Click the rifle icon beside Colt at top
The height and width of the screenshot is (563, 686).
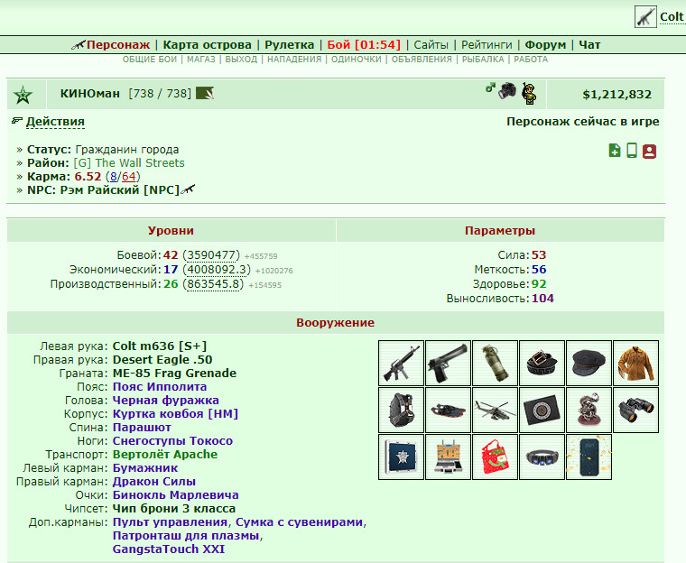(x=645, y=17)
